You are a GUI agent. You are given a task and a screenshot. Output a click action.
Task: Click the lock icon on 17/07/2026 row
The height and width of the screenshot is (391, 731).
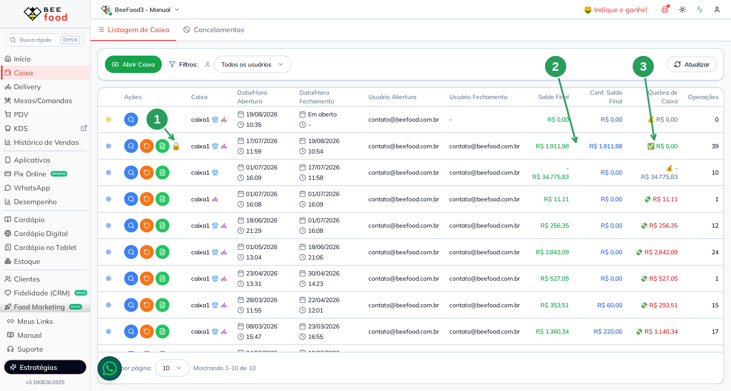(176, 146)
